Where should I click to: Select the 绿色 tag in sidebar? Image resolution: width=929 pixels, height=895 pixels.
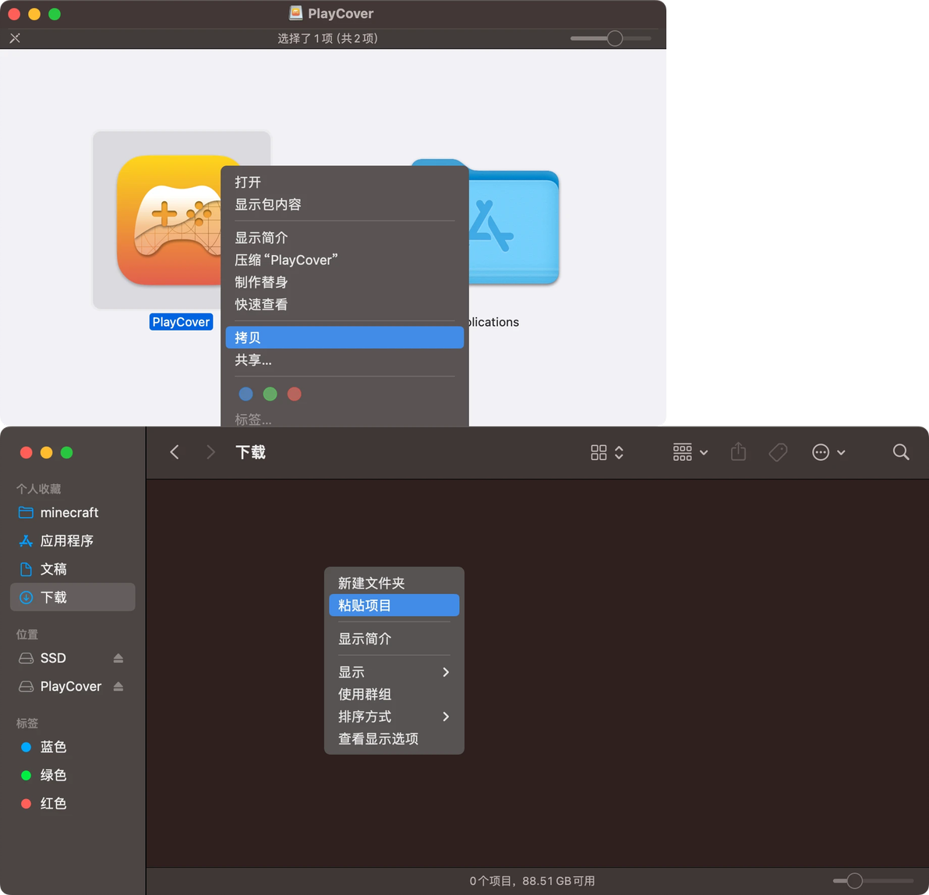click(x=72, y=775)
